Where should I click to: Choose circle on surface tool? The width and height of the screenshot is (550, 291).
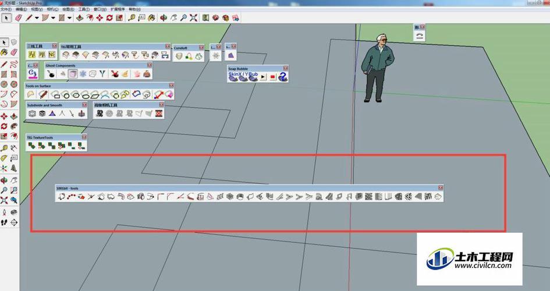tap(66, 94)
